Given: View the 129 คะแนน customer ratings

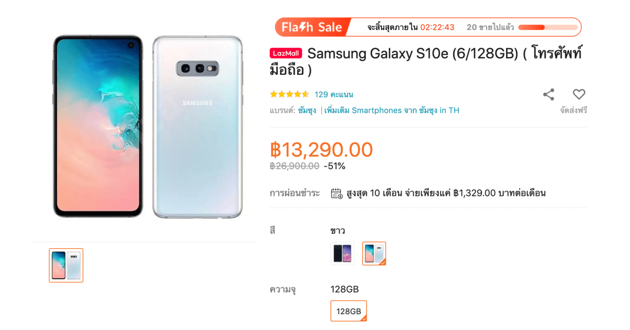Looking at the screenshot, I should click(x=334, y=93).
